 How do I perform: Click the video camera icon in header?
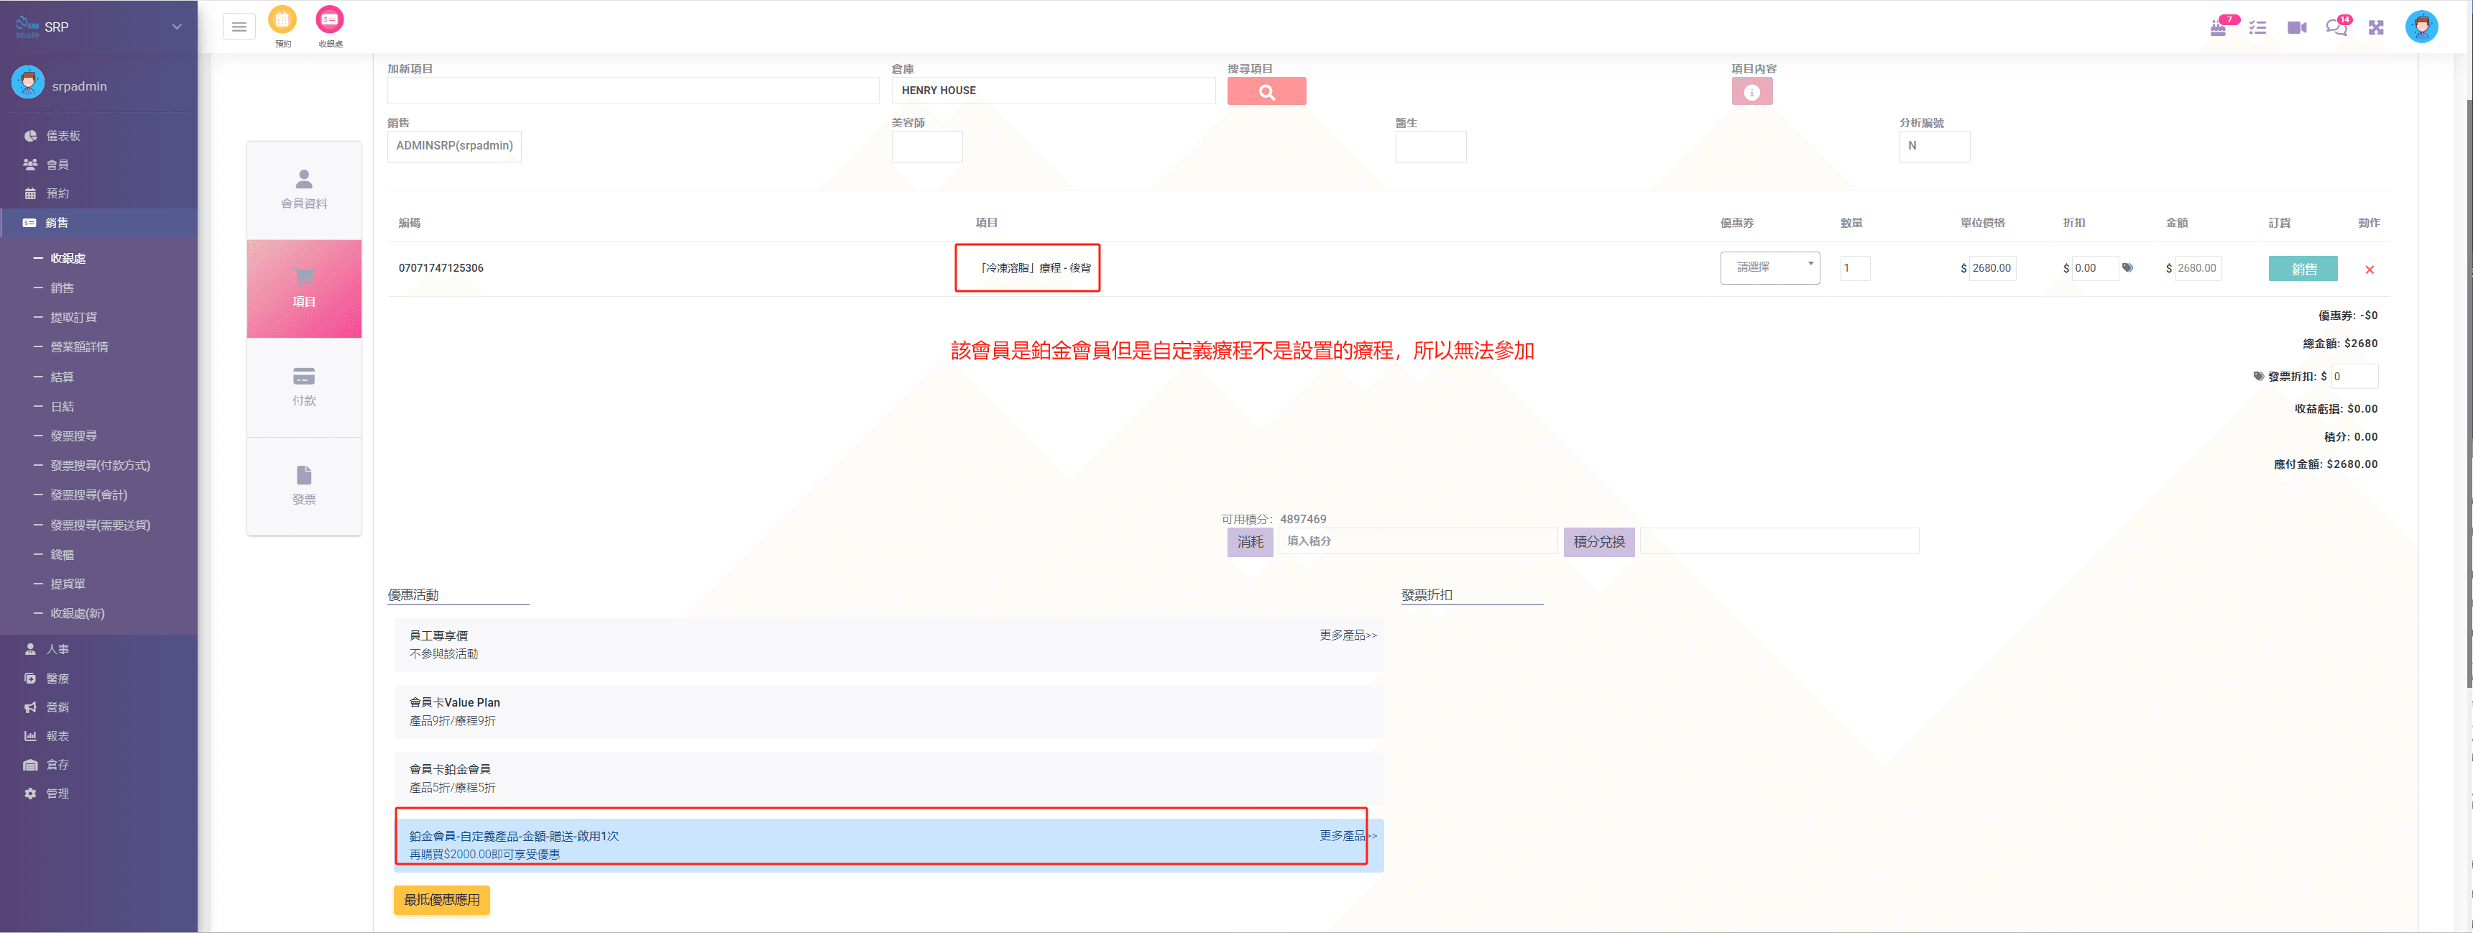[x=2296, y=28]
